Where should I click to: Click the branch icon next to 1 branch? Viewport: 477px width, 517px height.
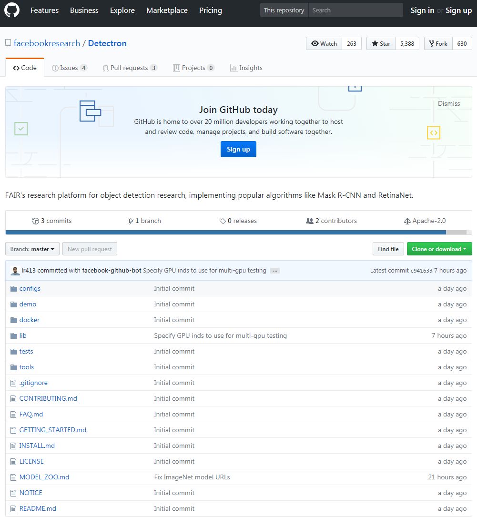click(131, 221)
